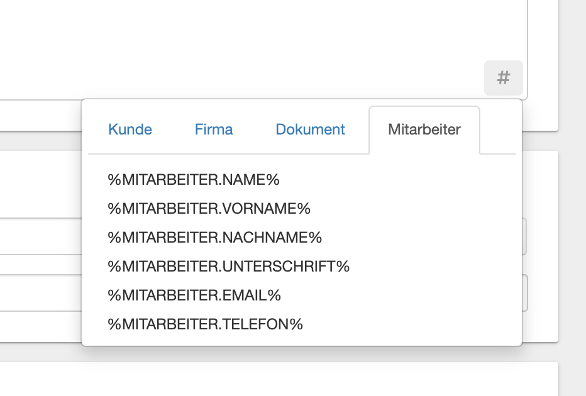The image size is (586, 396).
Task: Click the hash placeholder button
Action: pos(503,78)
